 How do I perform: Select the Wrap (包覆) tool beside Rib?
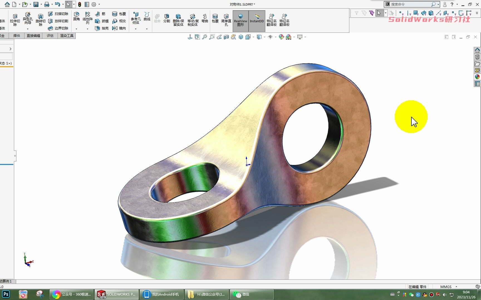tap(119, 14)
